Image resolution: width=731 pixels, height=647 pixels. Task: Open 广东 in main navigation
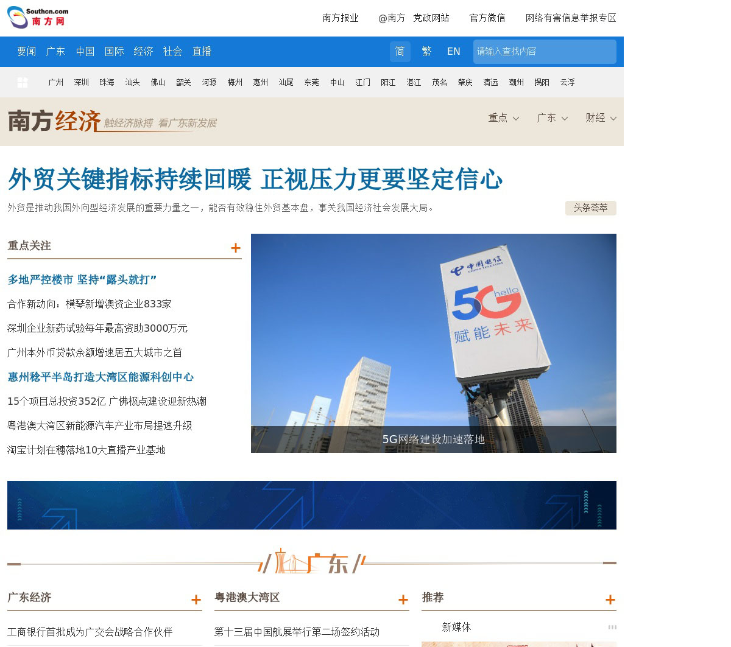pos(56,52)
